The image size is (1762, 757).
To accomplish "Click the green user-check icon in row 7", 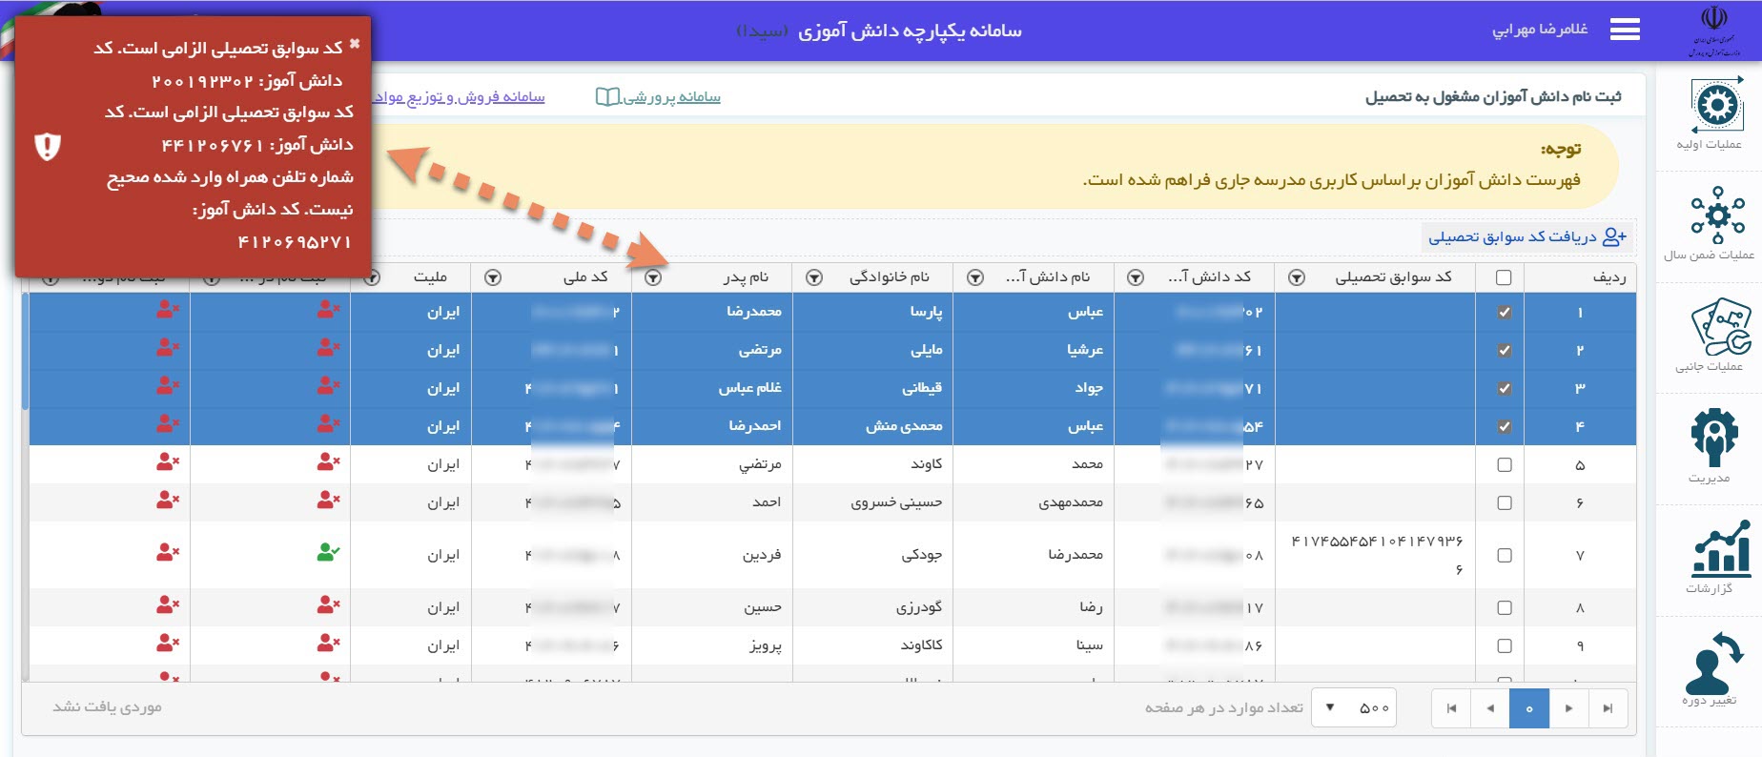I will point(328,552).
